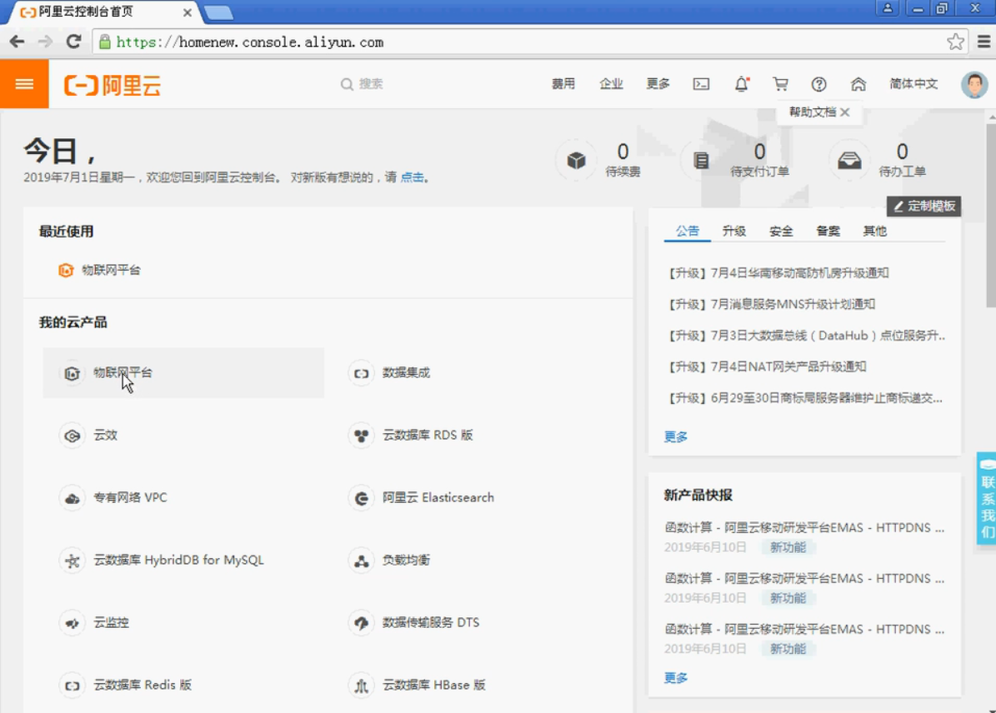Click the 物联网平台 icon under 最近使用

click(65, 271)
